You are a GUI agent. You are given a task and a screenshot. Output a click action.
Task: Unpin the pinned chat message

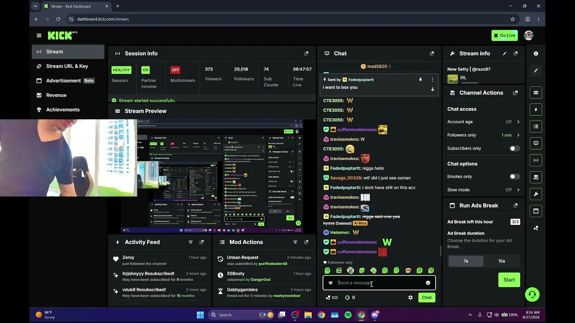[420, 79]
